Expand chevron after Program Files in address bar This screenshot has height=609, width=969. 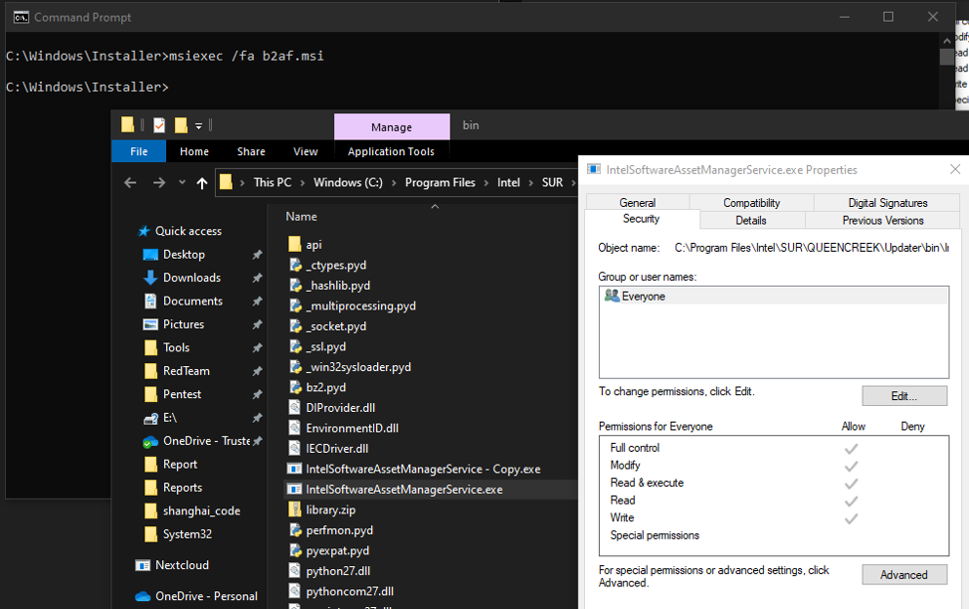pyautogui.click(x=486, y=183)
